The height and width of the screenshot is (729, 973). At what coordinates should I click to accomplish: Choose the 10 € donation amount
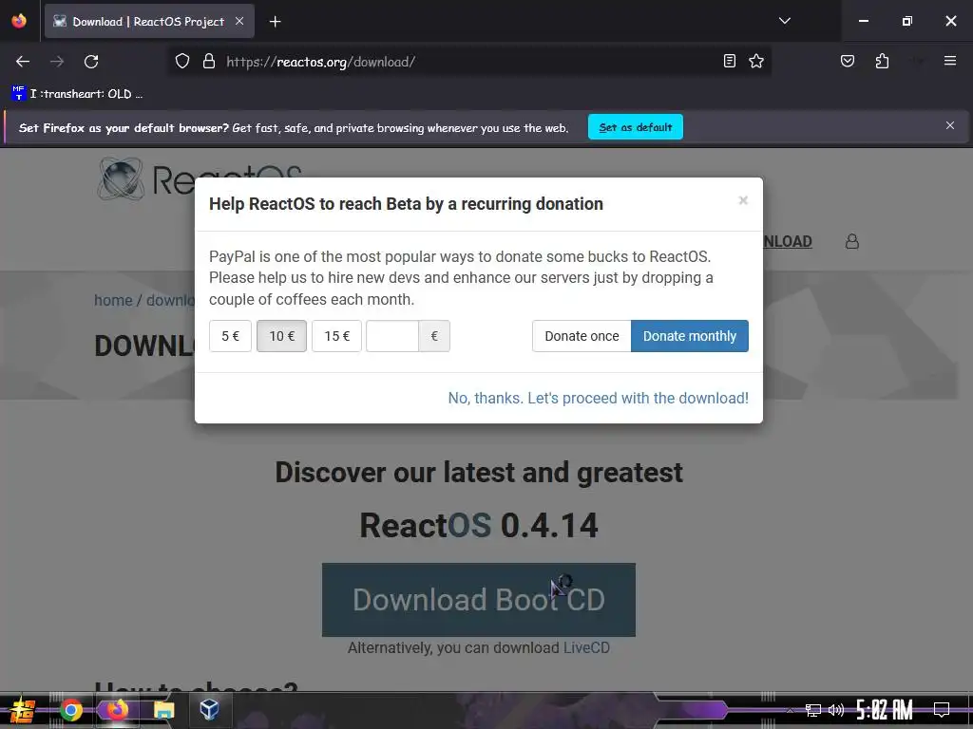281,336
